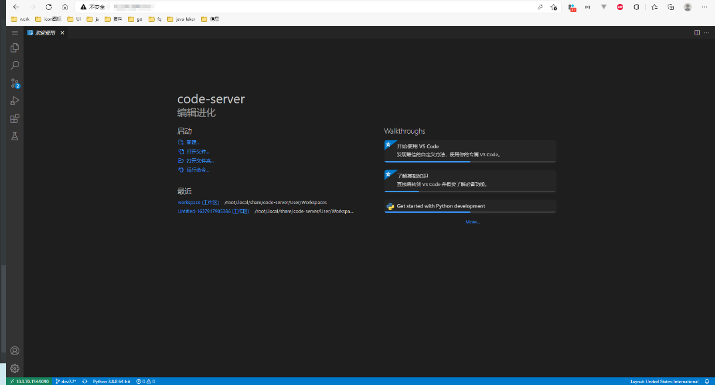This screenshot has width=715, height=385.
Task: Open the editor More Actions ellipsis
Action: click(706, 33)
